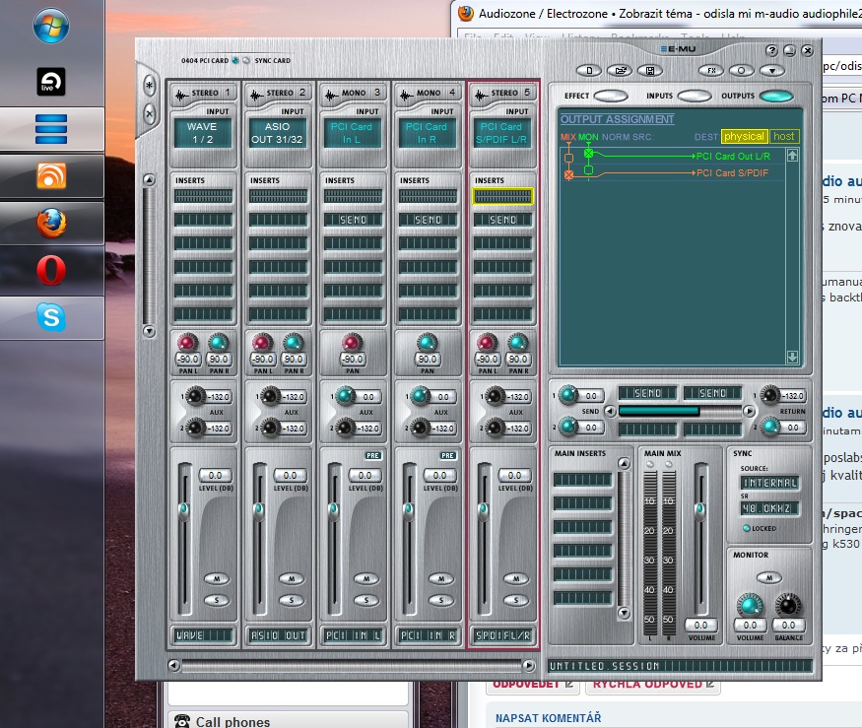Mute the WAVE 1/2 channel strip
This screenshot has width=862, height=728.
click(216, 578)
